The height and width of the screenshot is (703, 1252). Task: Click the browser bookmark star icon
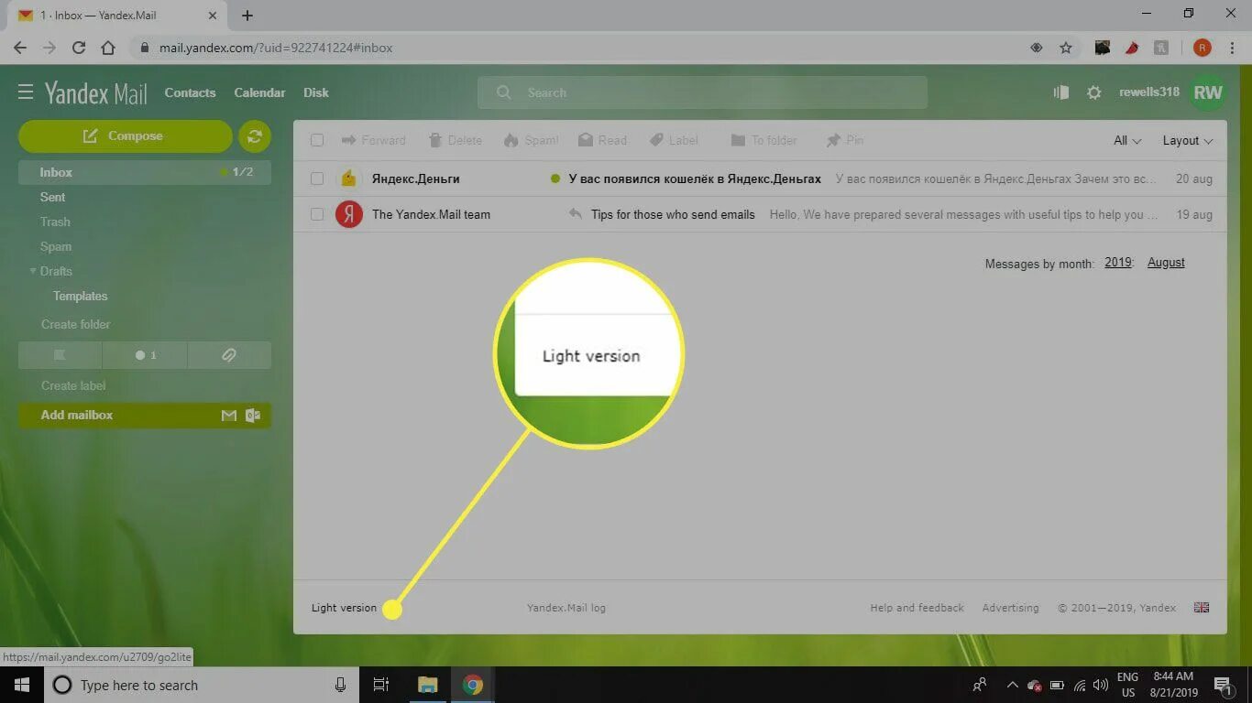click(x=1066, y=48)
